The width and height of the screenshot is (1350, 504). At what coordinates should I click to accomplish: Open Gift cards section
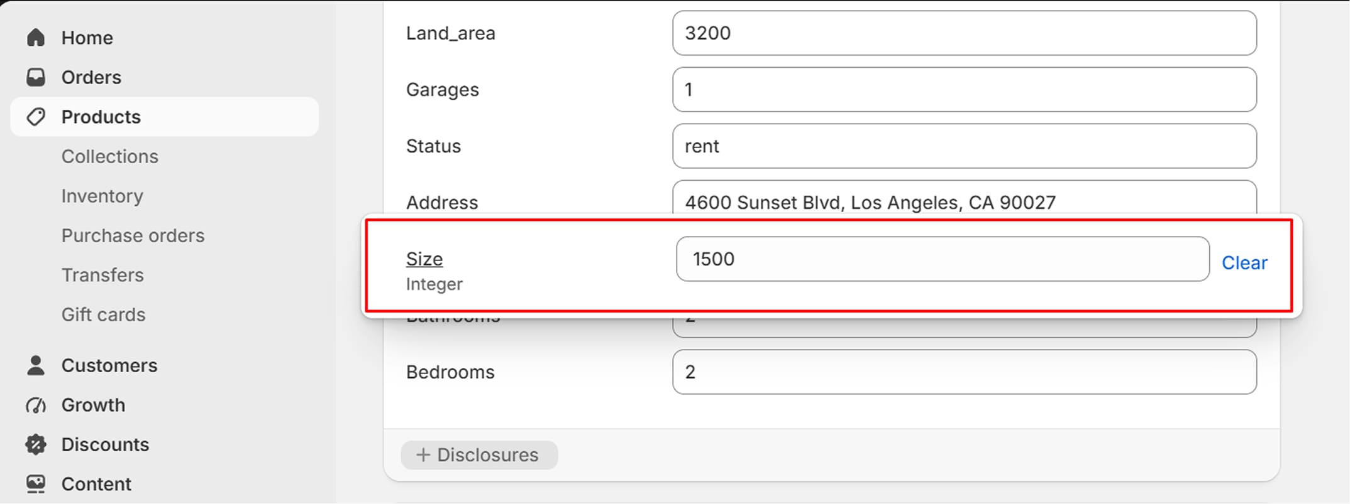tap(104, 314)
